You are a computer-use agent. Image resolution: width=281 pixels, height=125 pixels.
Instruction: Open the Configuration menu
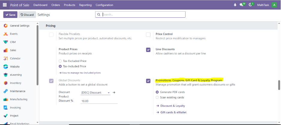[104, 5]
